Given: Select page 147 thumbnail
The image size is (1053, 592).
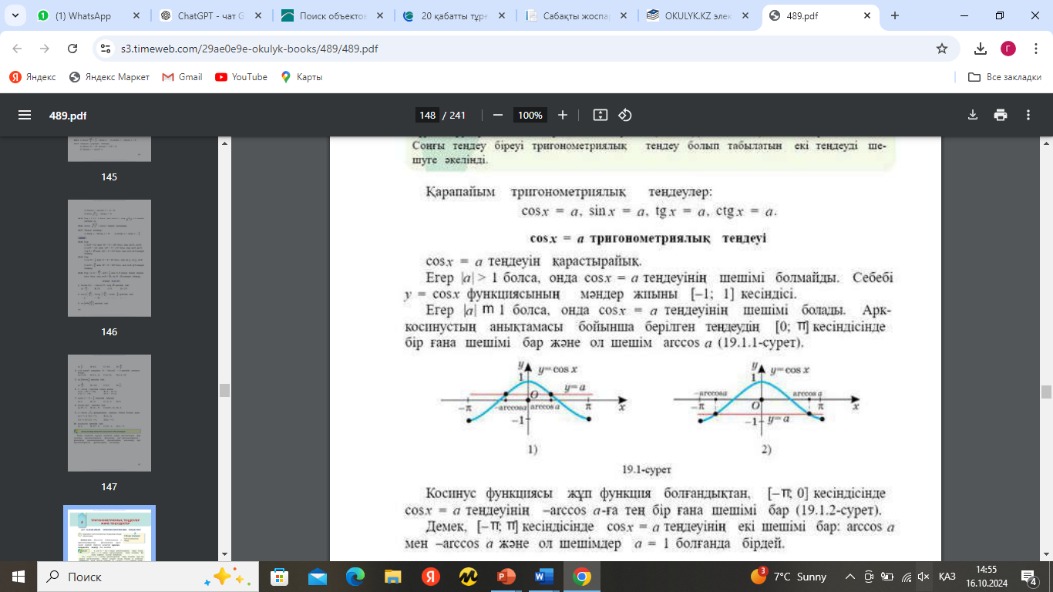Looking at the screenshot, I should coord(109,413).
